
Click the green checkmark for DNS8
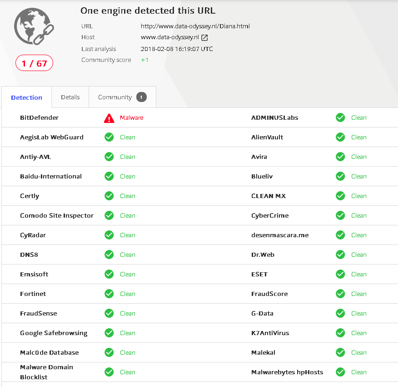[109, 255]
